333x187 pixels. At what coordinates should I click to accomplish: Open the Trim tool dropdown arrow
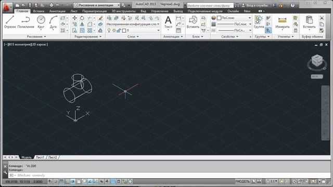pos(94,18)
